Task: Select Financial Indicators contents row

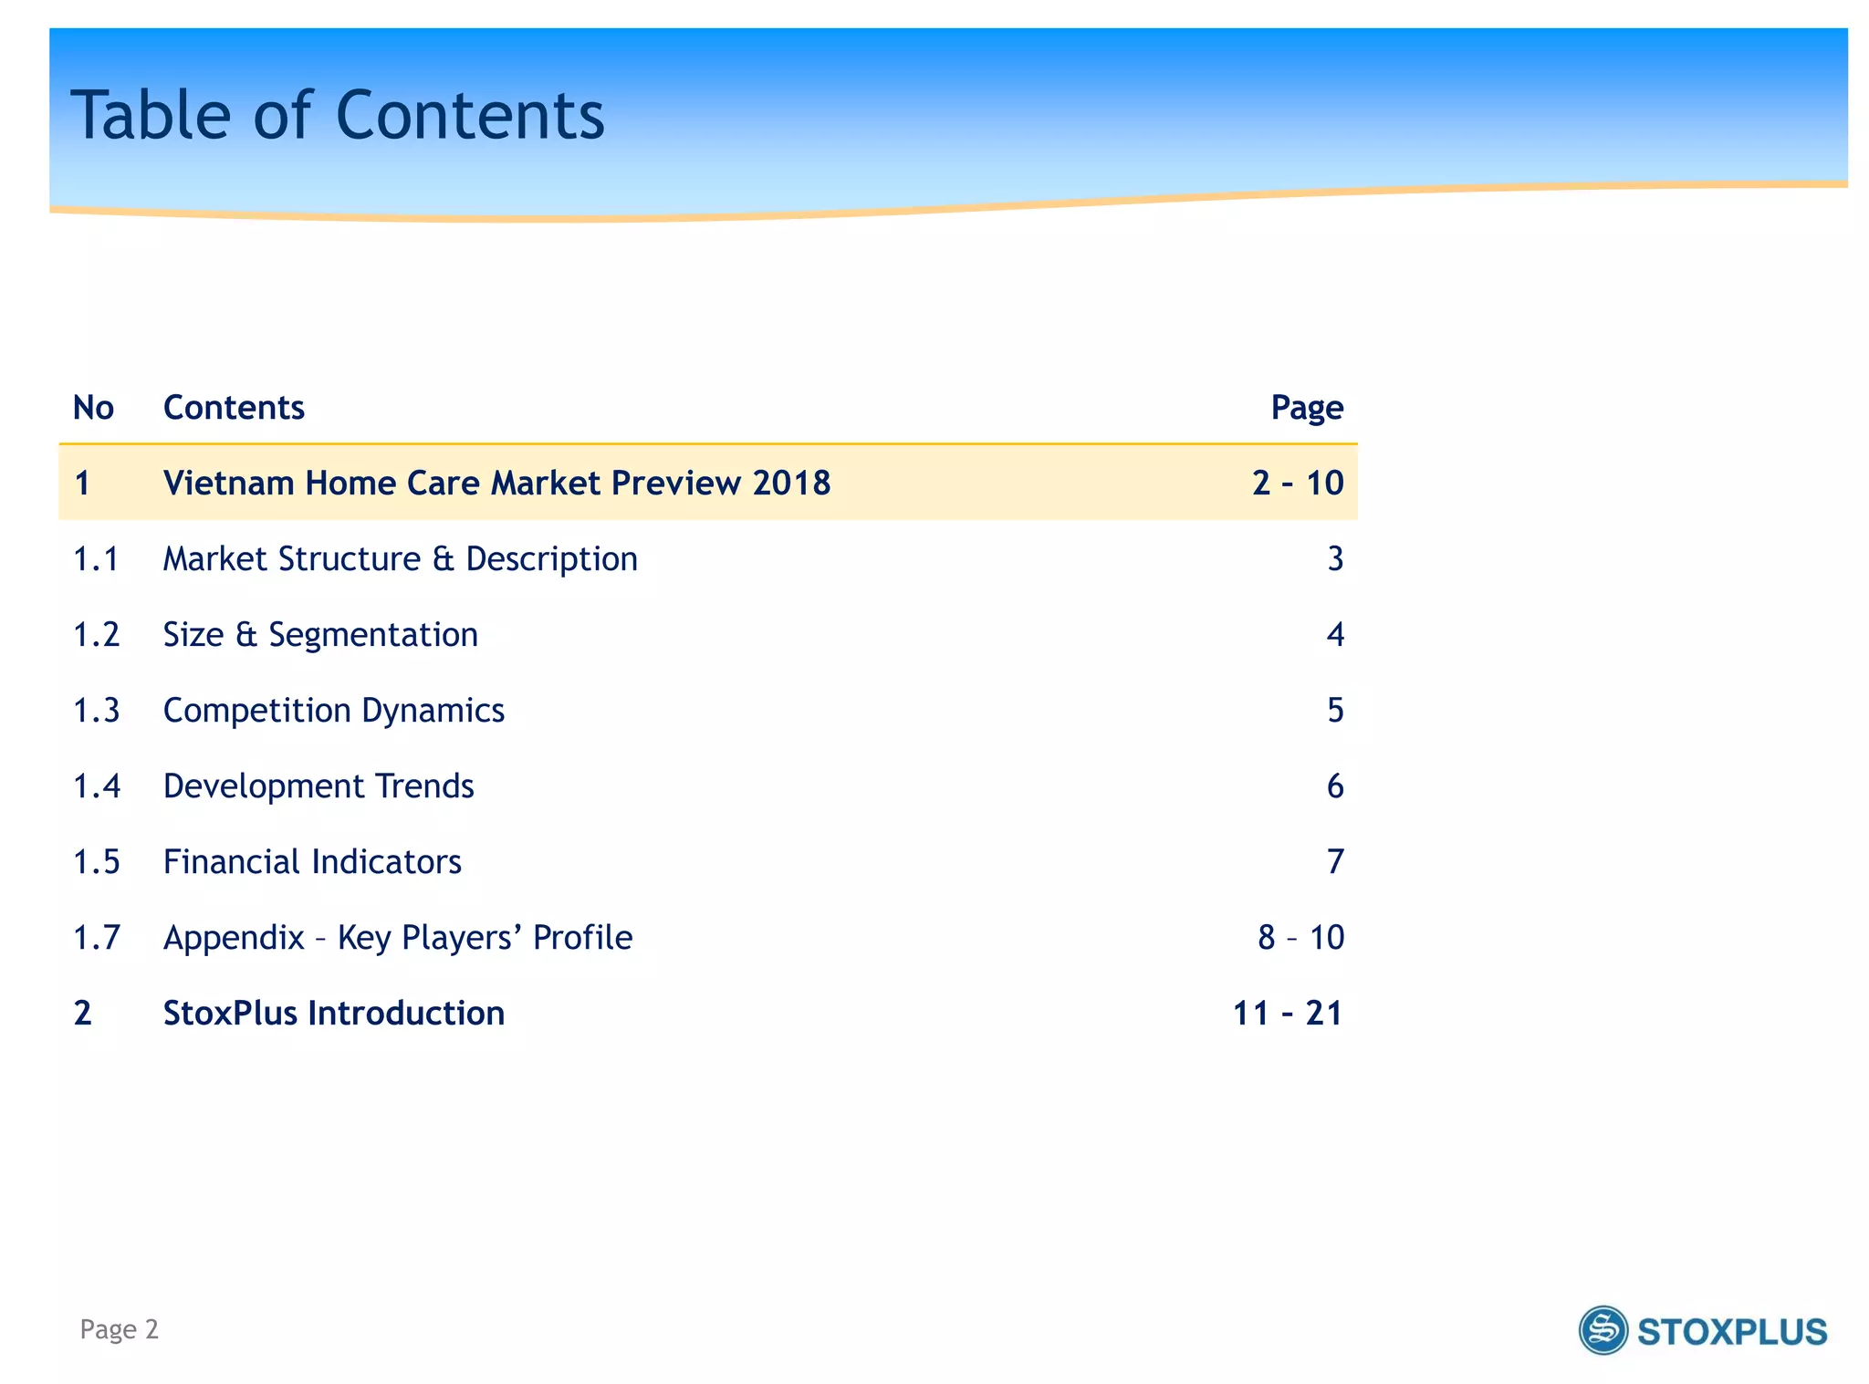Action: pos(312,861)
